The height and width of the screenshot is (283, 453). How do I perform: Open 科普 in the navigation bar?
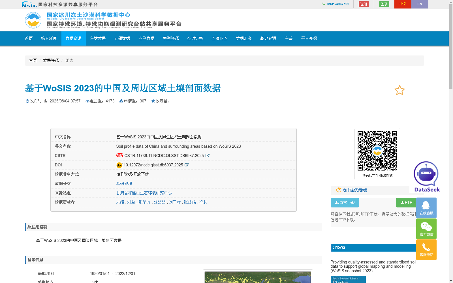click(x=289, y=38)
